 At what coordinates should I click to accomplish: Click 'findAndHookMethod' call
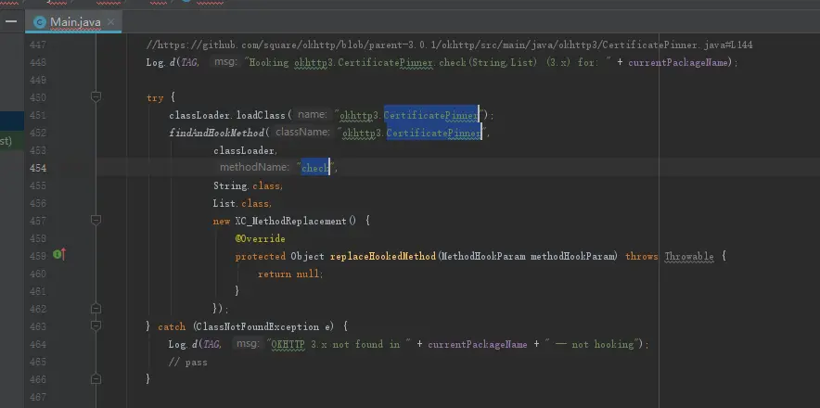[216, 133]
